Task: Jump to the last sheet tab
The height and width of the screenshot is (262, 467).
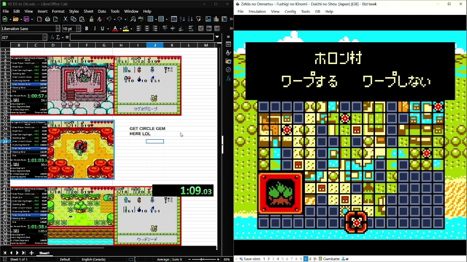Action: coord(23,253)
